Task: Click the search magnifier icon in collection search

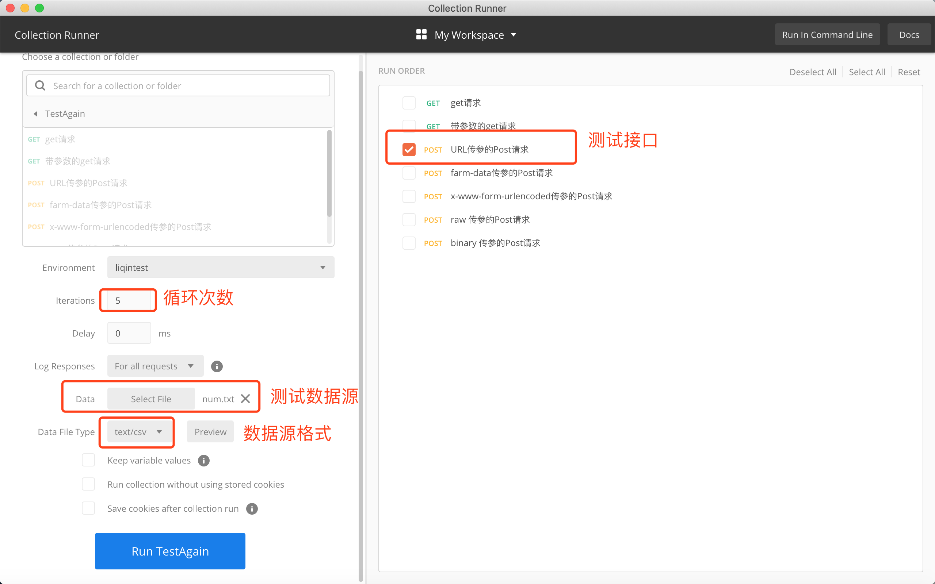Action: point(40,85)
